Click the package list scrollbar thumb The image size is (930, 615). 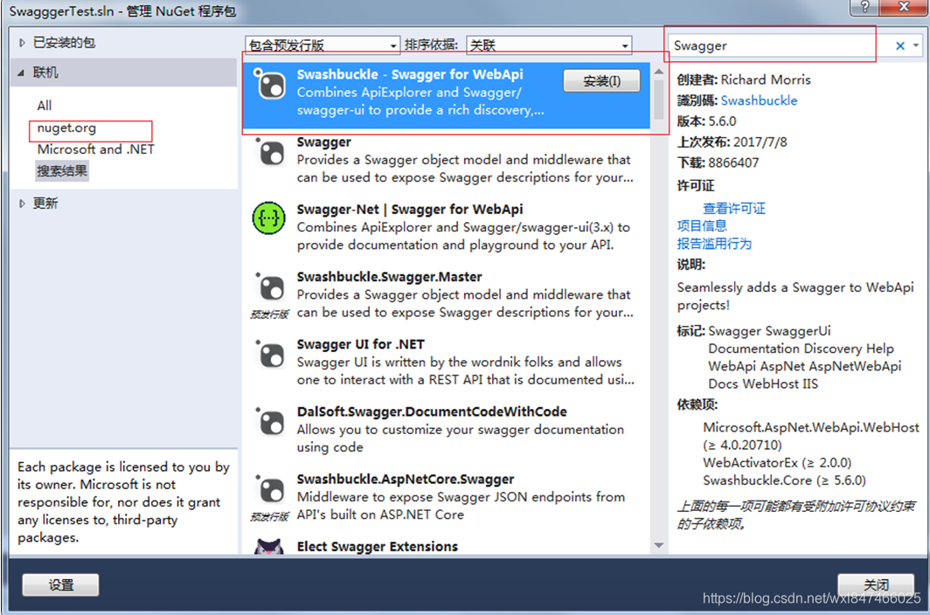pyautogui.click(x=658, y=99)
